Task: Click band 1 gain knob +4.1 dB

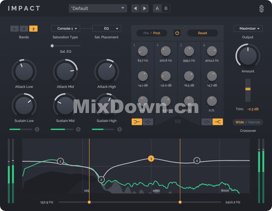Action: coord(143,76)
